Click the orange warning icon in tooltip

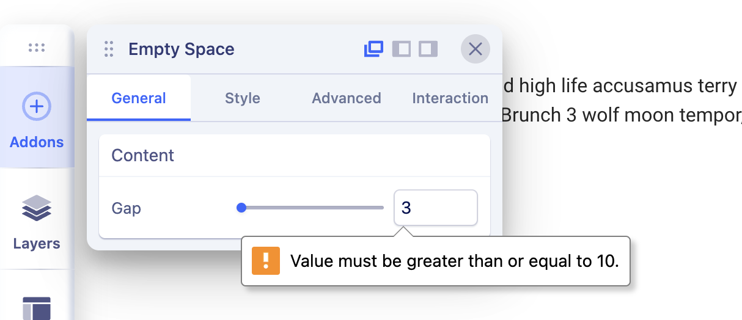pyautogui.click(x=266, y=261)
